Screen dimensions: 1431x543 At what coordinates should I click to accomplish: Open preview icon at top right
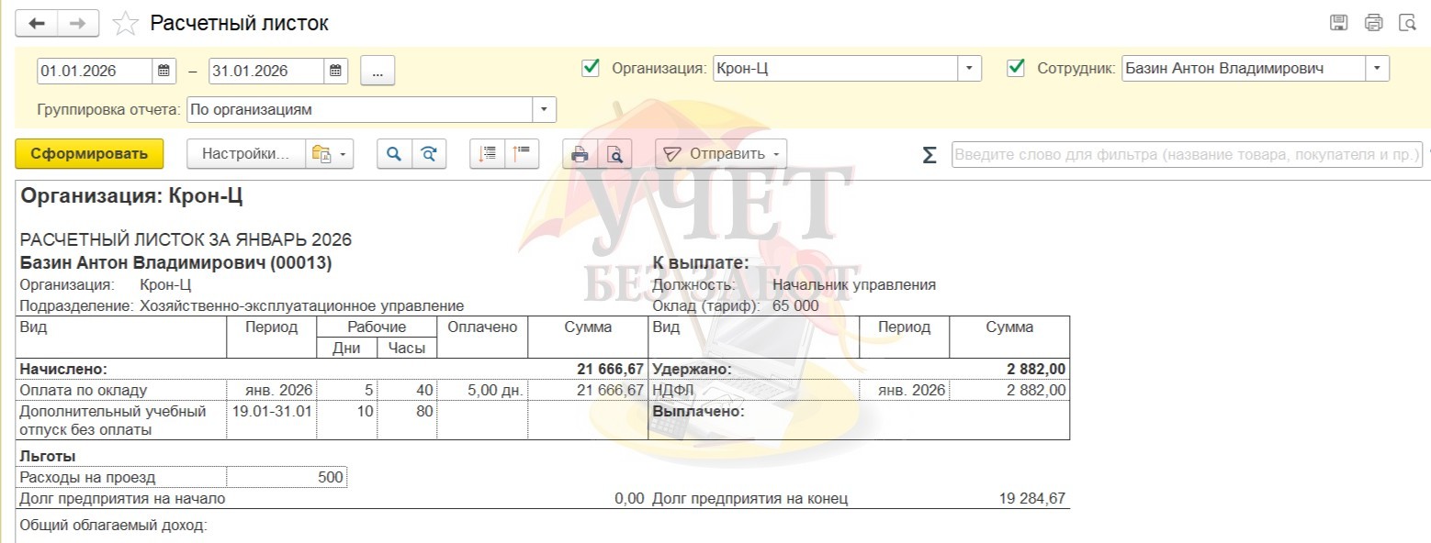coord(1408,23)
